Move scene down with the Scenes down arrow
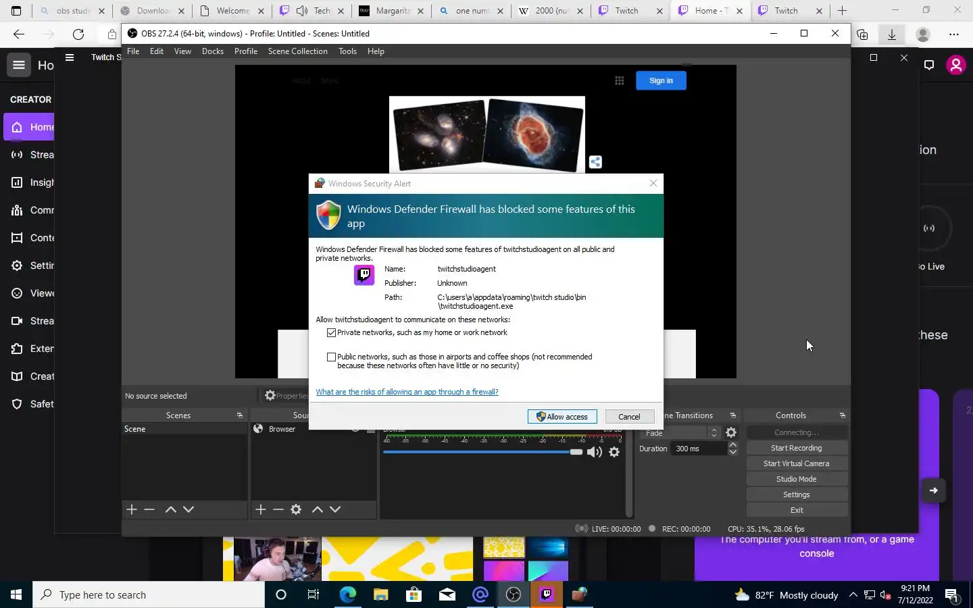 (x=189, y=509)
